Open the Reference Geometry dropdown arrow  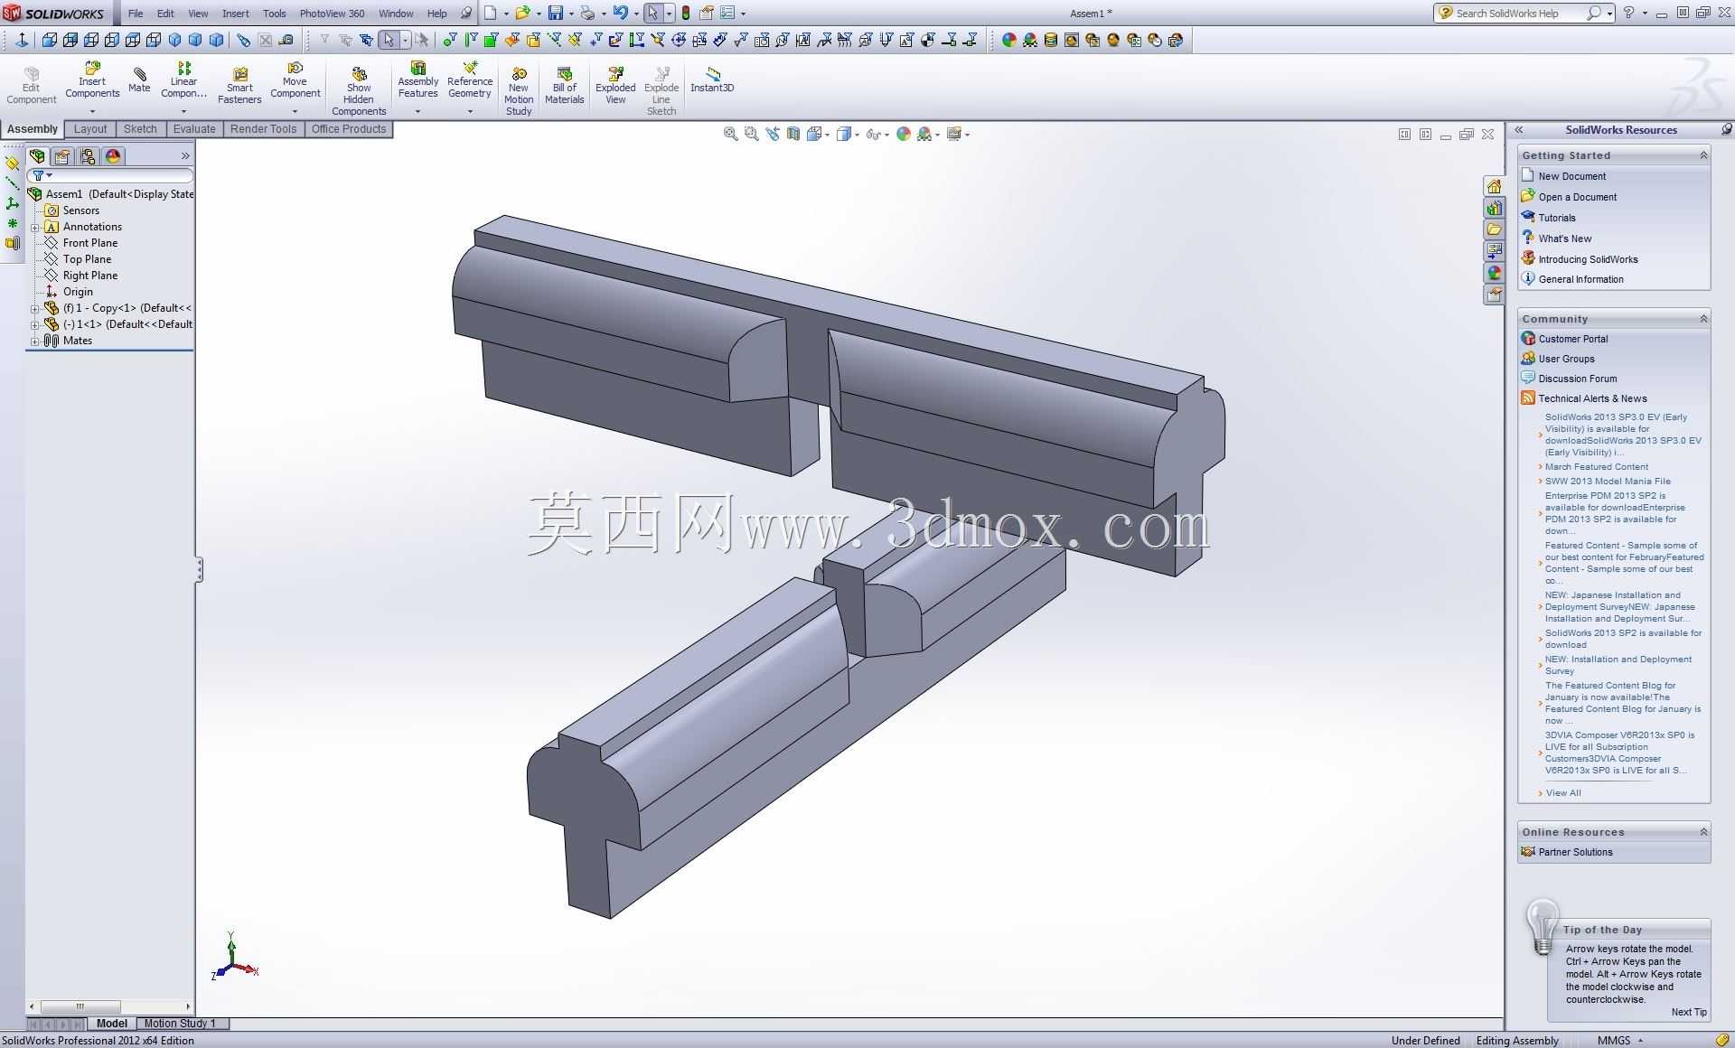point(470,112)
